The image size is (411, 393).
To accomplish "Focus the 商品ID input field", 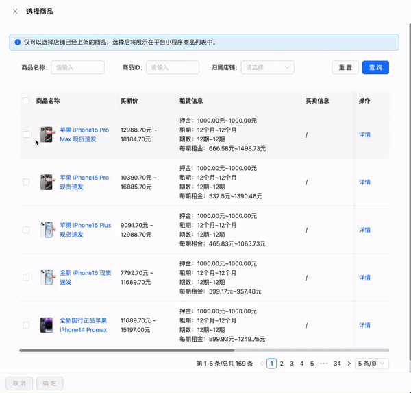I will point(173,67).
